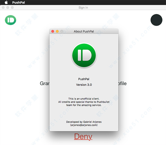Click the PushPal name text in About dialog

[84, 79]
